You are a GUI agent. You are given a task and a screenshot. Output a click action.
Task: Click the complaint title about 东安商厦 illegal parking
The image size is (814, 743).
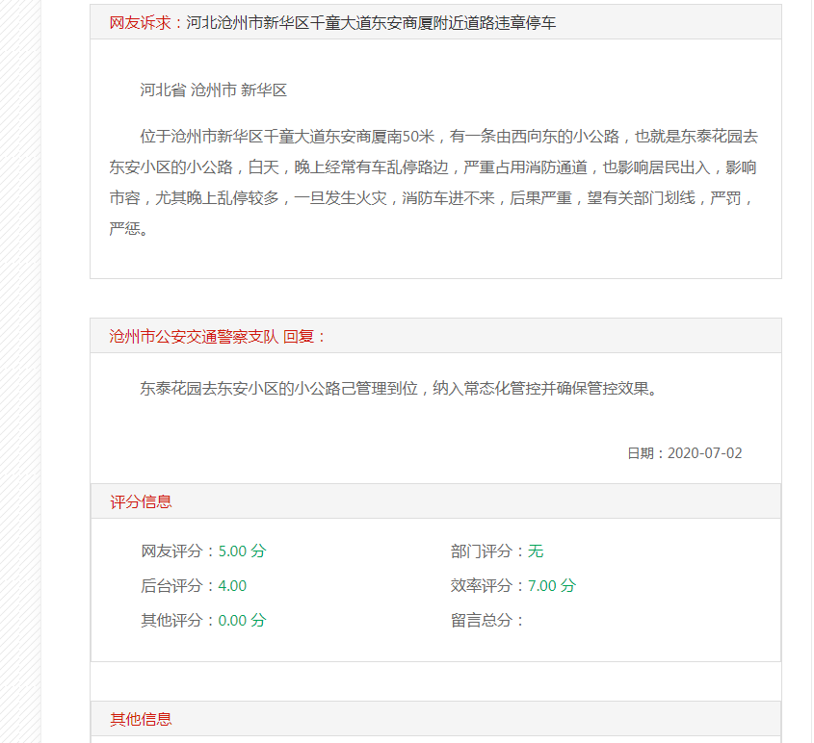tap(371, 22)
